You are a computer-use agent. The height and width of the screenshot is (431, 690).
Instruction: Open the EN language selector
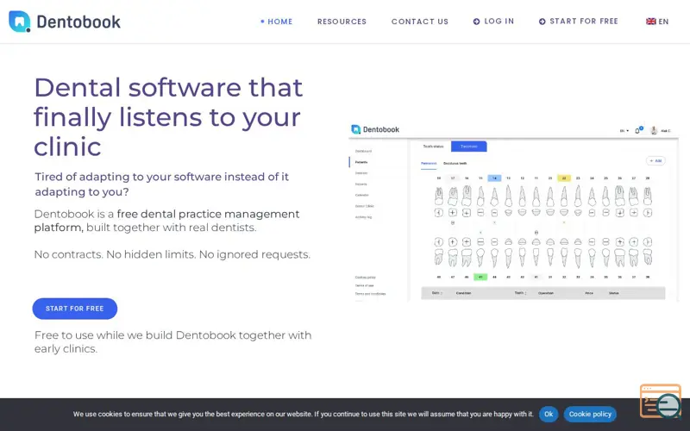coord(657,21)
